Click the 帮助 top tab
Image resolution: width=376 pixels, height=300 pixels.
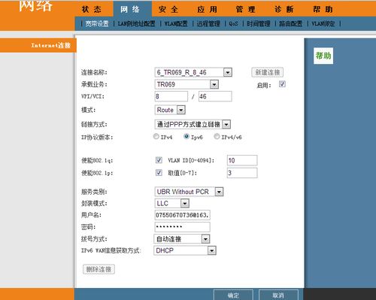pyautogui.click(x=323, y=10)
